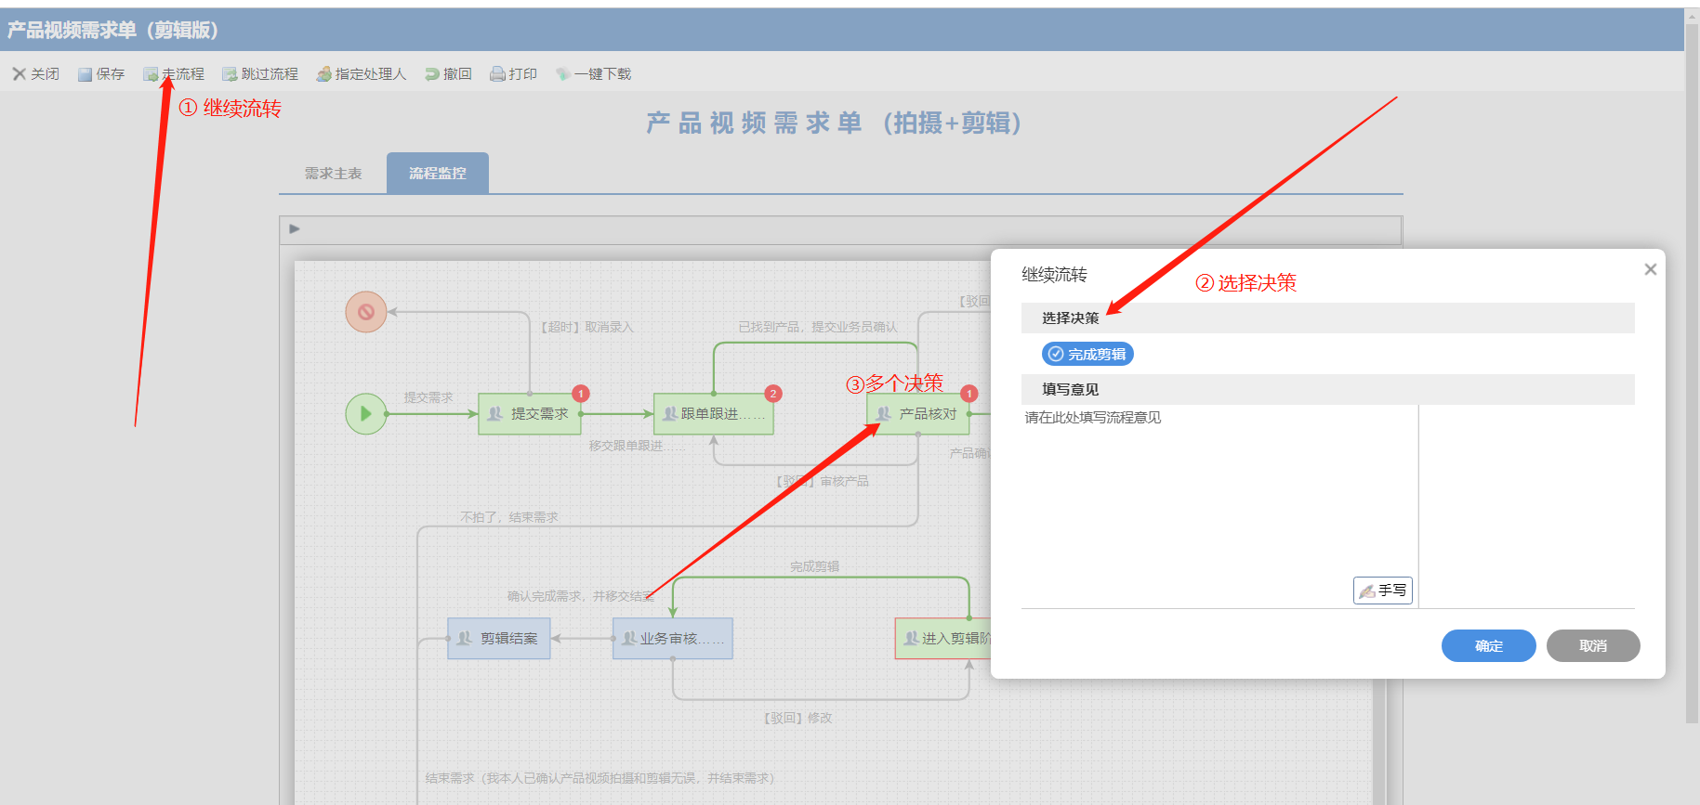Click the 【超时】取消录入 flow label
The image size is (1700, 805).
click(586, 327)
